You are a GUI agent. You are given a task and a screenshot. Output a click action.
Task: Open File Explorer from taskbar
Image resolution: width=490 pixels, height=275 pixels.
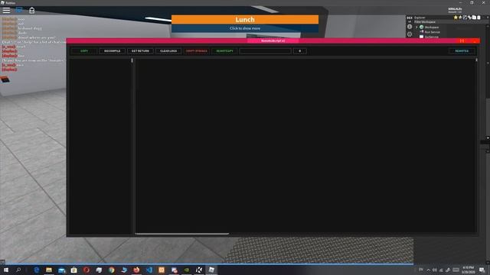(x=49, y=270)
